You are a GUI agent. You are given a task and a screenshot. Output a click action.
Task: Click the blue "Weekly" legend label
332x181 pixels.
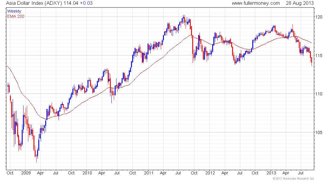click(x=14, y=11)
